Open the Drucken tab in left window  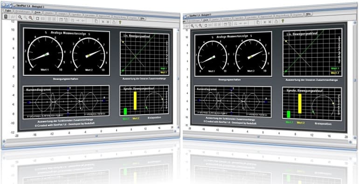point(133,18)
